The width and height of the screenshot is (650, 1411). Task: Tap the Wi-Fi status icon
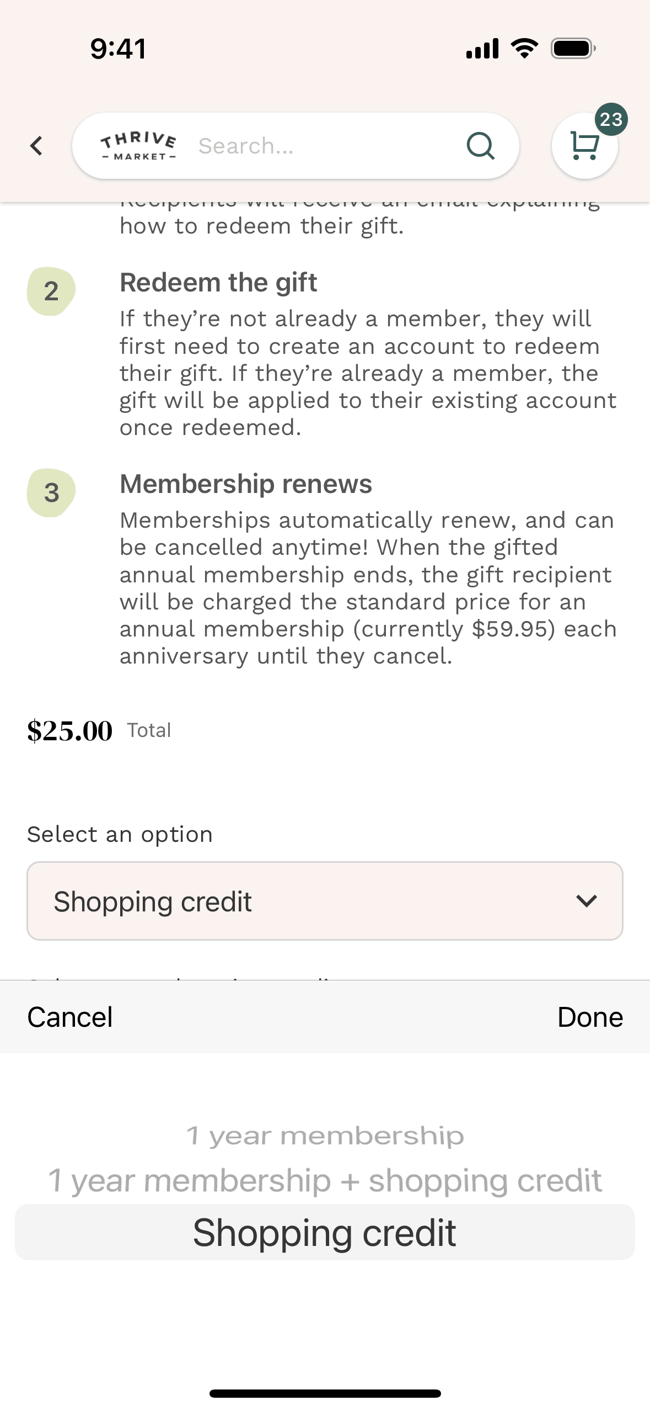coord(524,49)
